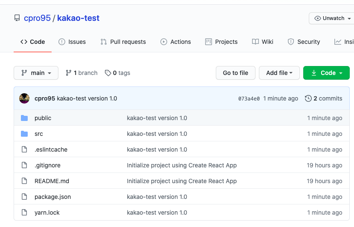354x227 pixels.
Task: Open the Projects tab
Action: coord(221,42)
